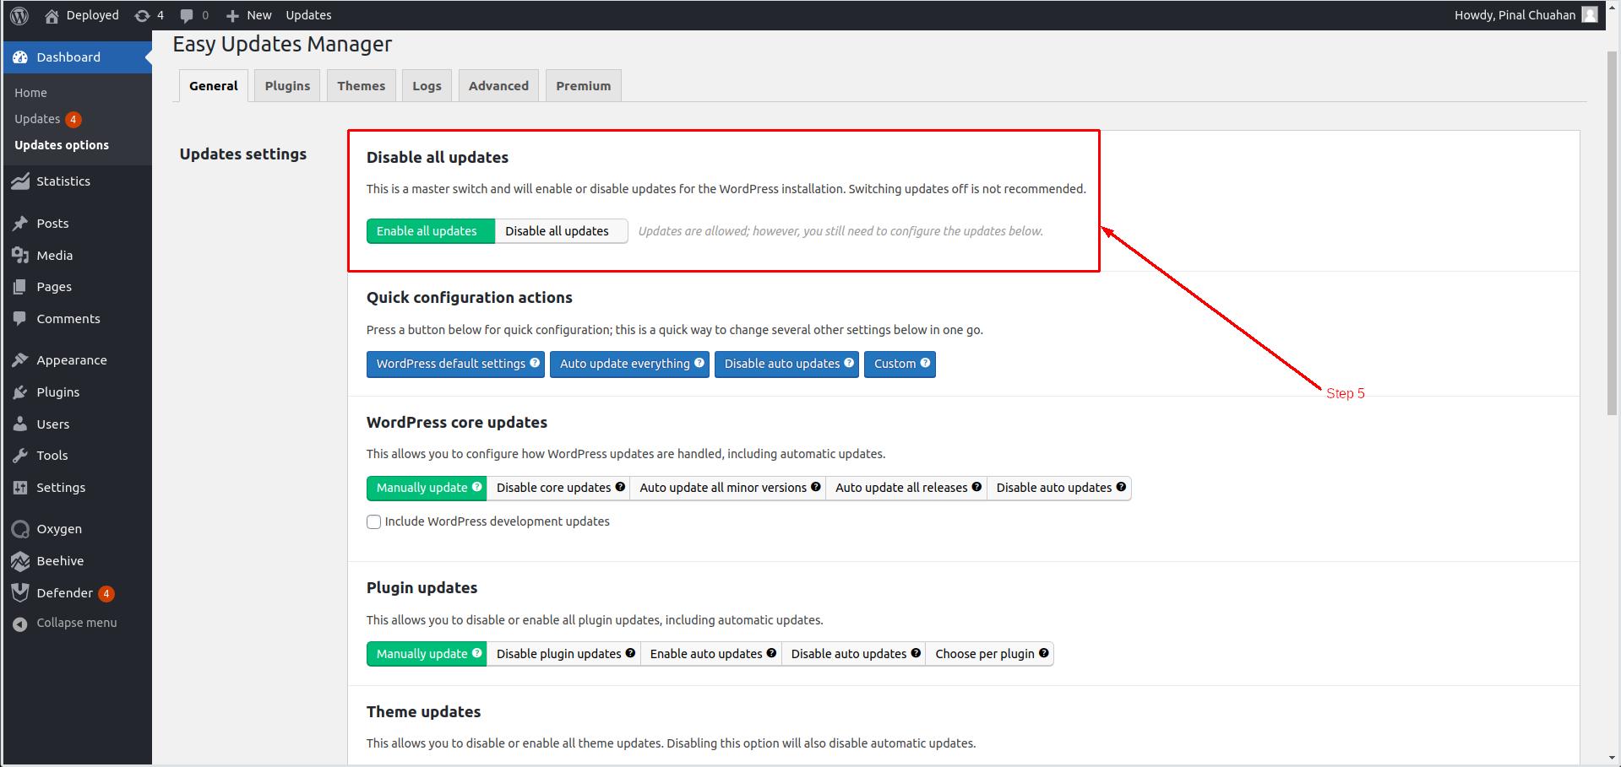Click the Settings sliders icon
Screen dimensions: 1621x767
tap(20, 488)
